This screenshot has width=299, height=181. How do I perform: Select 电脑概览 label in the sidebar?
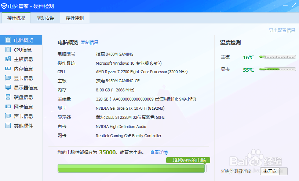(x=23, y=40)
